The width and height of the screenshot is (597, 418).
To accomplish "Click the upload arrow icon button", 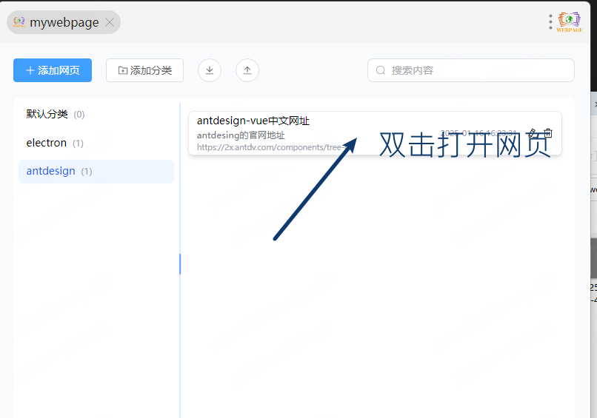I will click(247, 70).
